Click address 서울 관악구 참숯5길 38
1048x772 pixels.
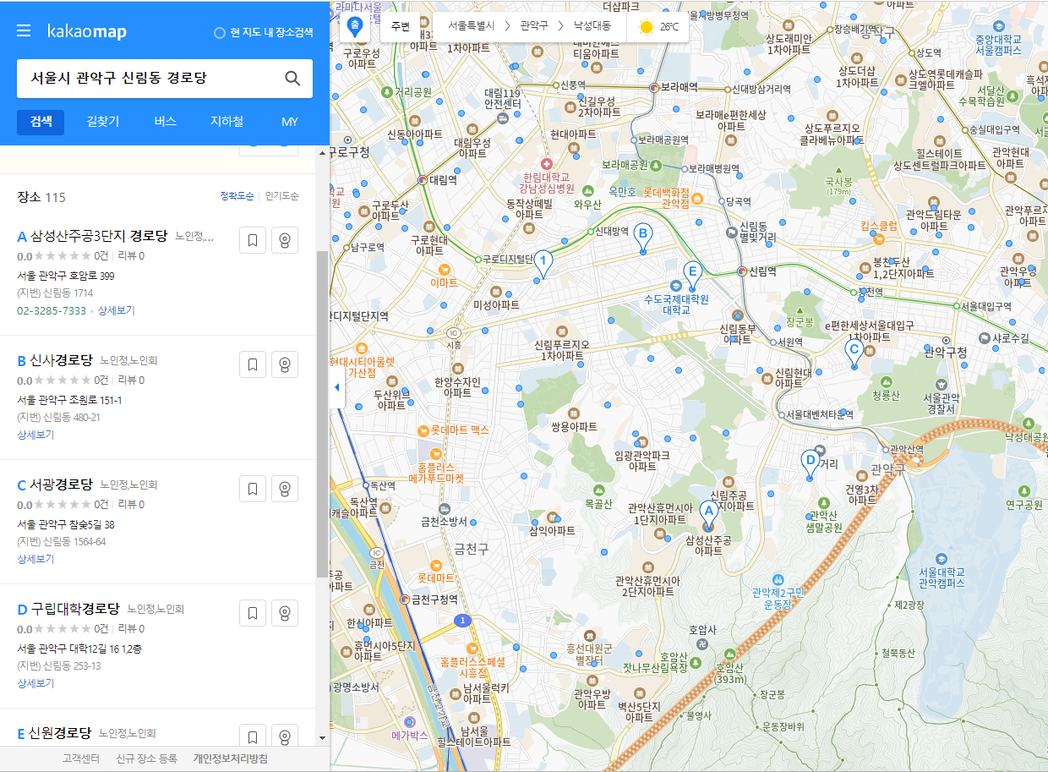66,524
